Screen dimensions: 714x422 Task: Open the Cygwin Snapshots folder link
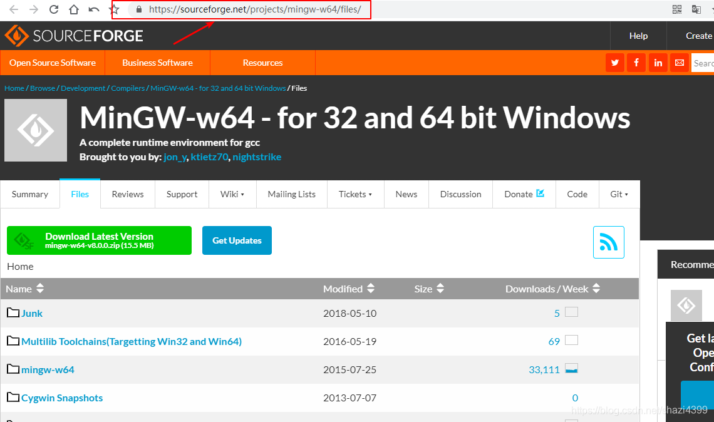[62, 398]
